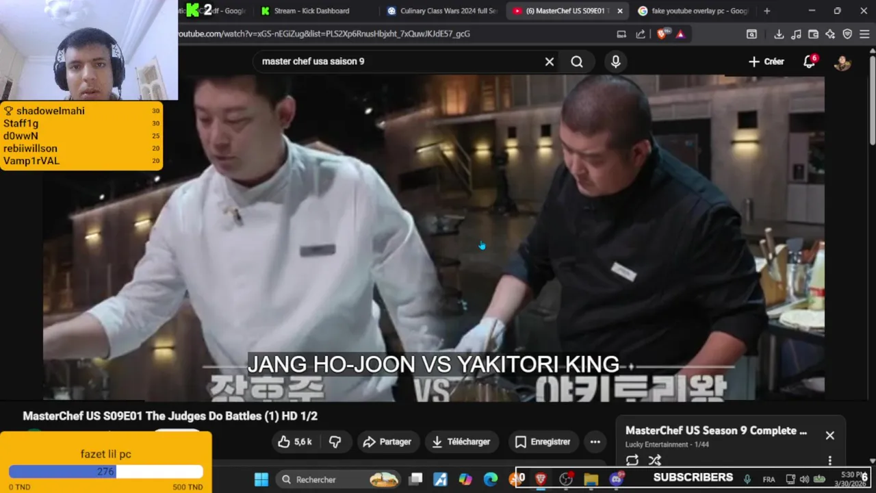
Task: Click the tray microphone icon
Action: point(747,479)
